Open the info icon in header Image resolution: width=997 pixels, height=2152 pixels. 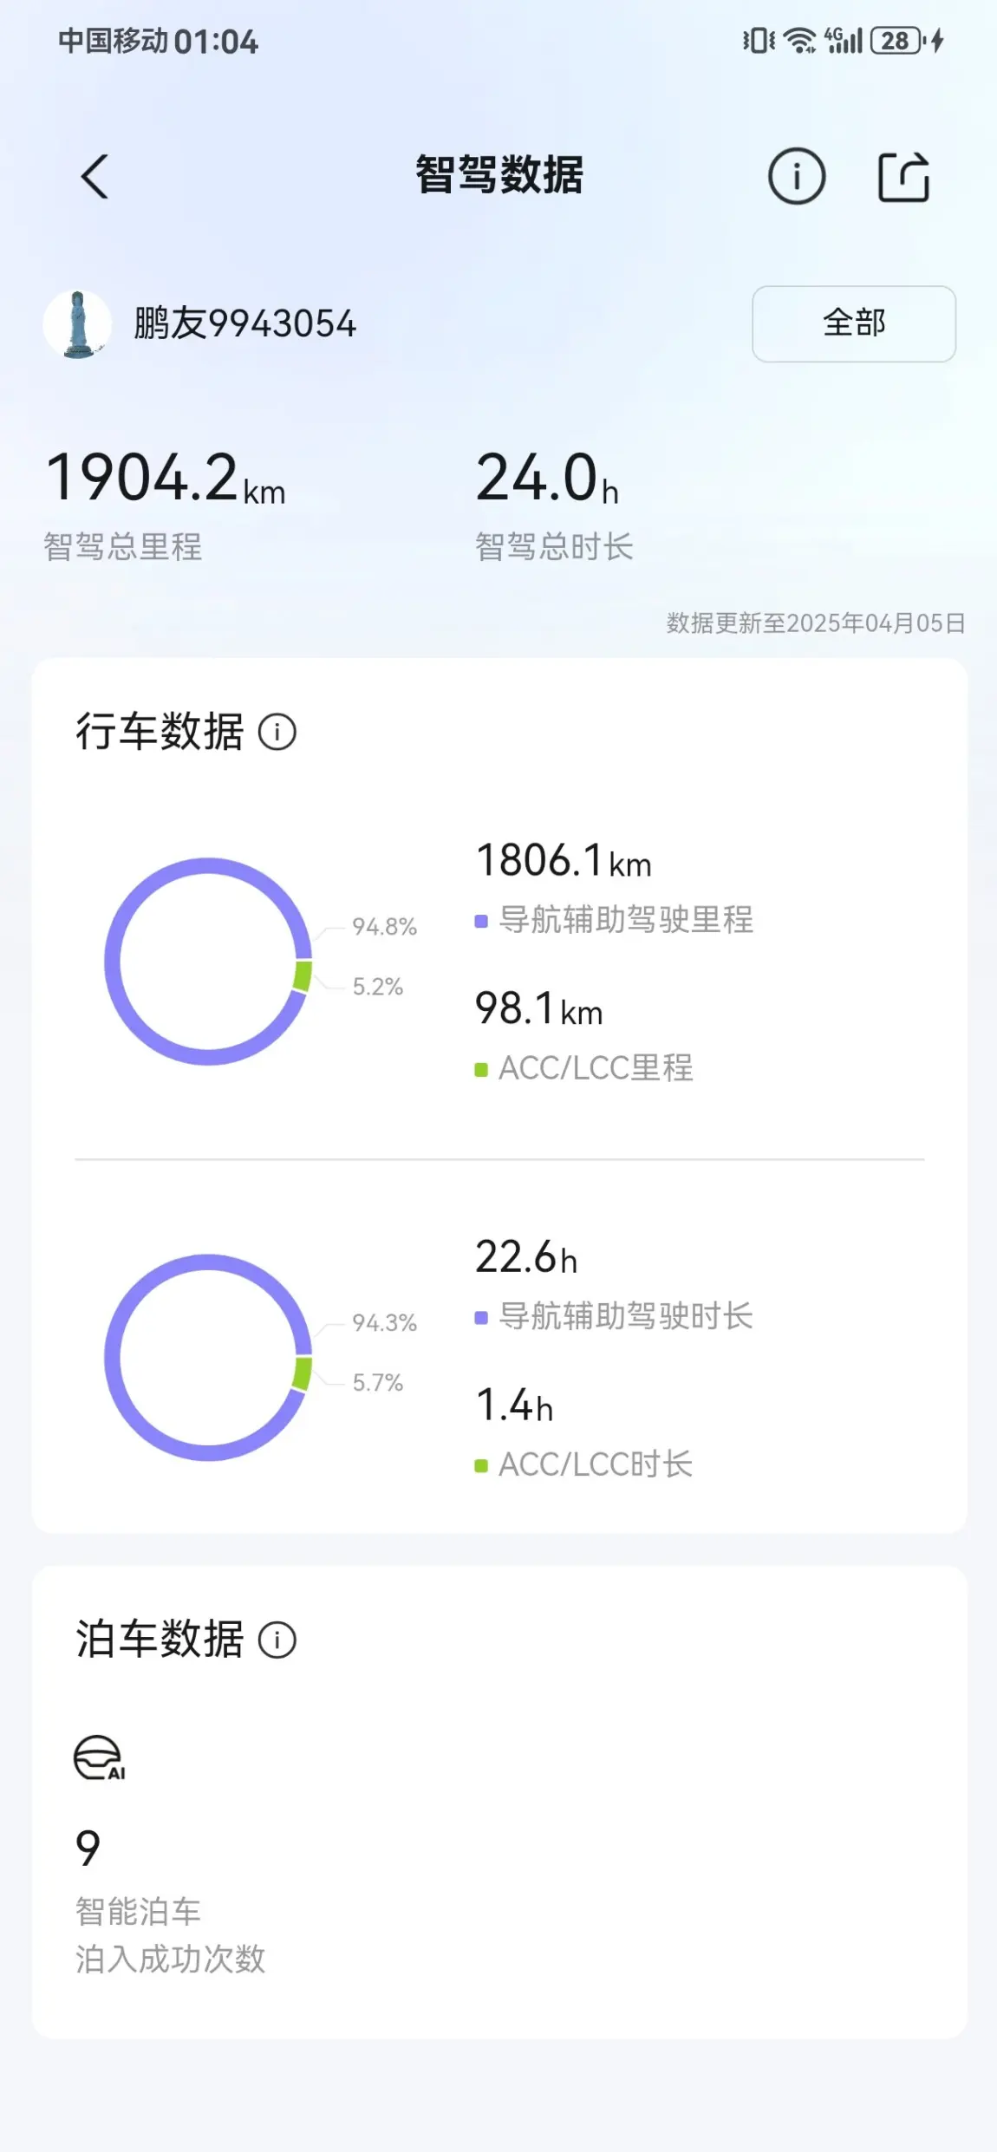click(796, 176)
